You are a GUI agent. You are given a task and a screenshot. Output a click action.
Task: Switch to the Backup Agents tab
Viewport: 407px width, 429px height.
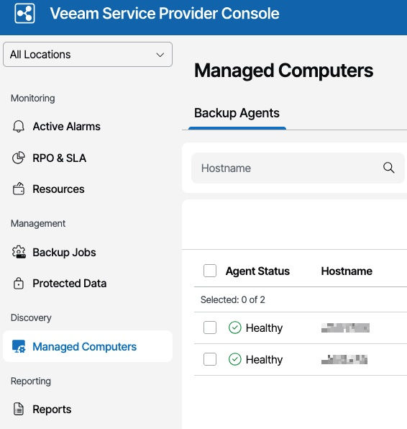coord(237,113)
